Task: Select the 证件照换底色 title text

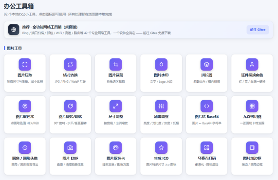Action: pyautogui.click(x=252, y=75)
